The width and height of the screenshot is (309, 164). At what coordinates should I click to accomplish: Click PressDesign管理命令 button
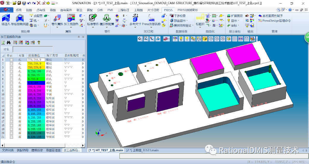[275, 20]
